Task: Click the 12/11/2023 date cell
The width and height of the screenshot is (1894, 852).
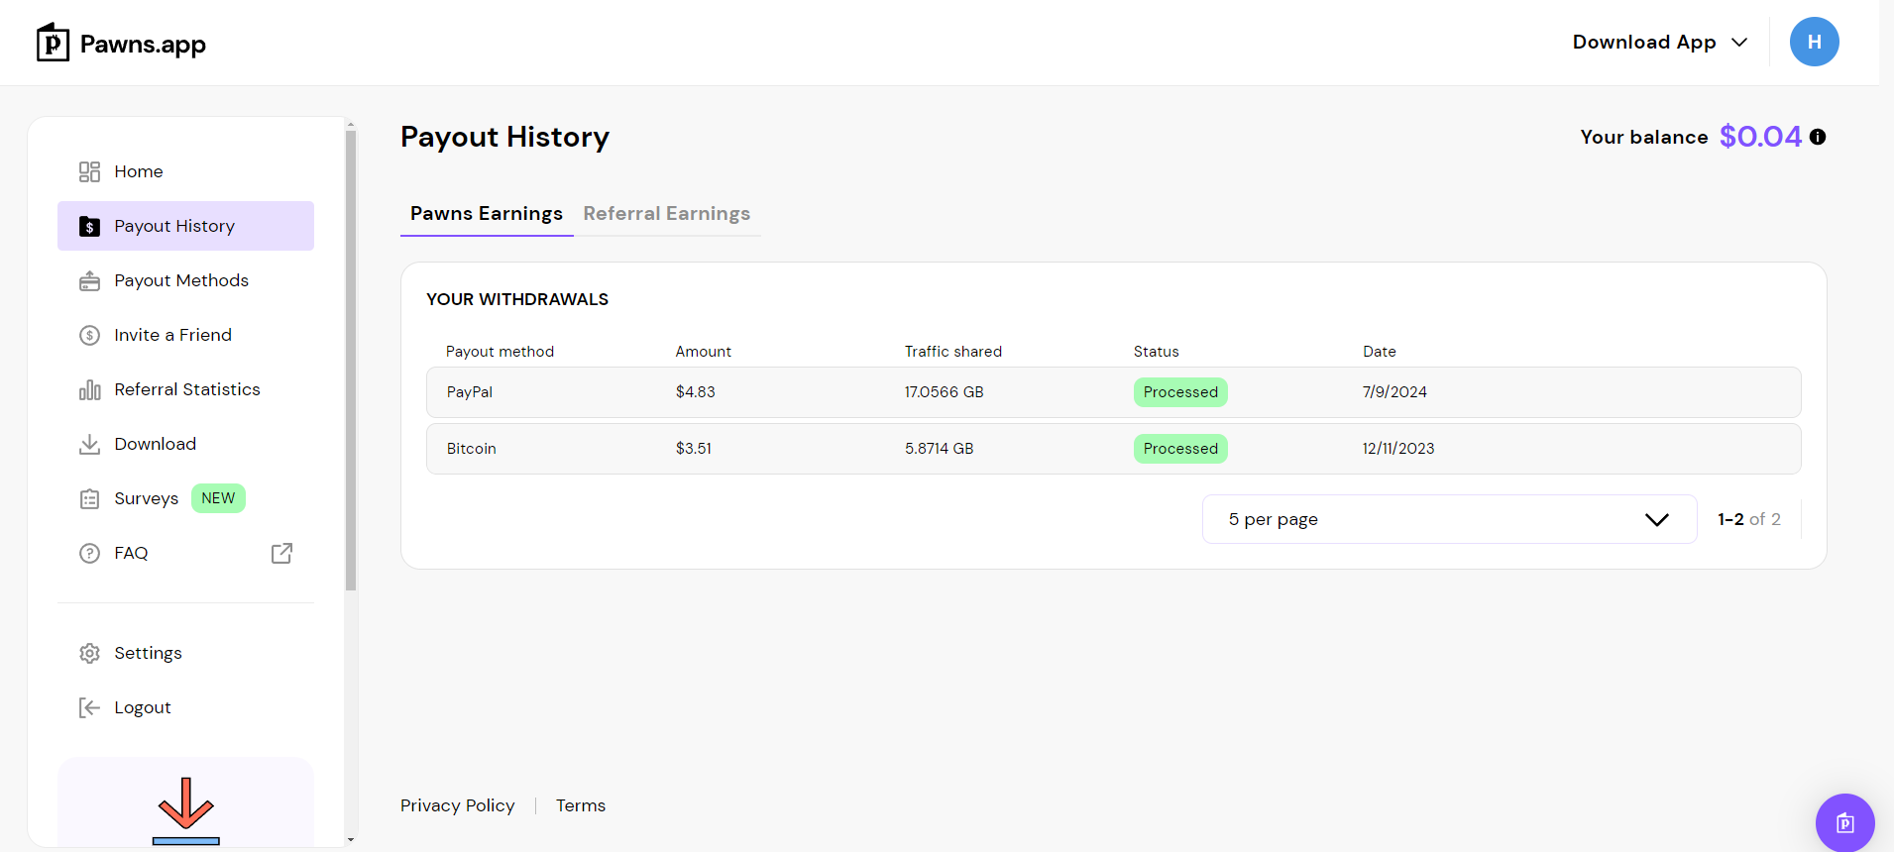Action: (1398, 449)
